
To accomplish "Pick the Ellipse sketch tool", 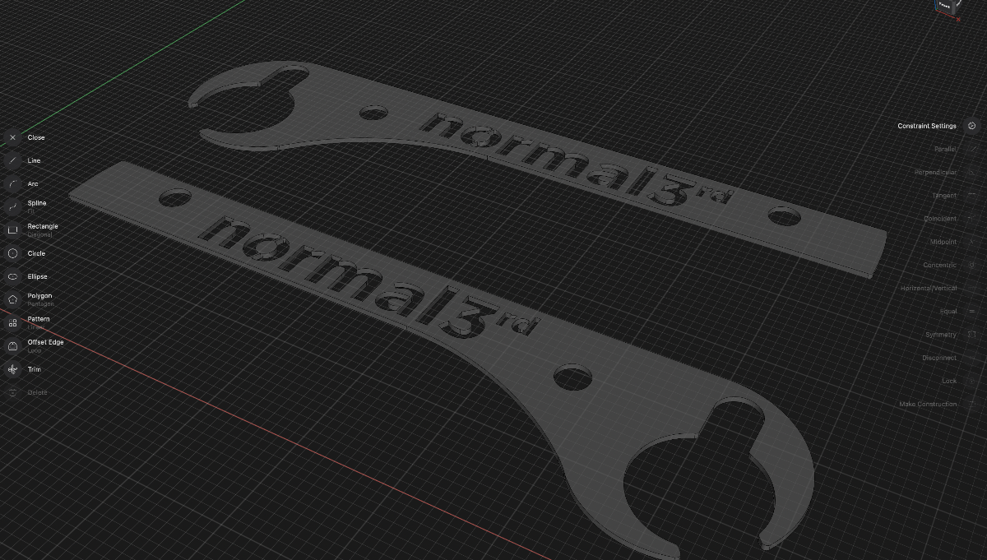I will [13, 277].
